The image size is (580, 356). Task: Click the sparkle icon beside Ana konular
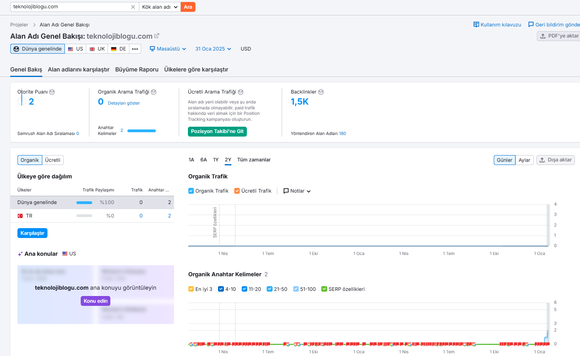20,254
